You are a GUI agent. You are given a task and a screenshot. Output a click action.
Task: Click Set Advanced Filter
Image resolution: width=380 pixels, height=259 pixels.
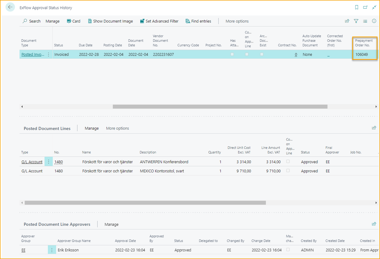pyautogui.click(x=159, y=21)
